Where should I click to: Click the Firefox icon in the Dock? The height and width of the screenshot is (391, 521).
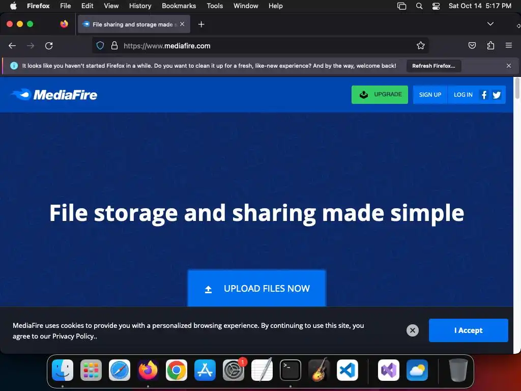[x=148, y=370]
